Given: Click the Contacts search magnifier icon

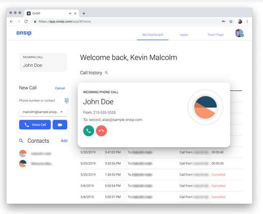Looking at the screenshot, I should (x=21, y=141).
